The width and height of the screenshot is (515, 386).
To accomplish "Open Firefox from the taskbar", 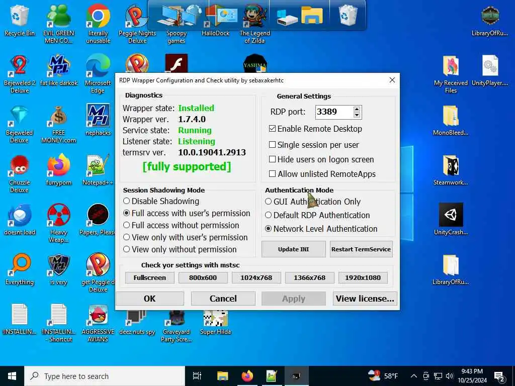I will (x=247, y=376).
